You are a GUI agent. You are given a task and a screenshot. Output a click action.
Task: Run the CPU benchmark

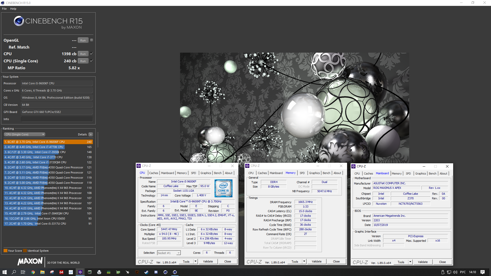point(83,54)
